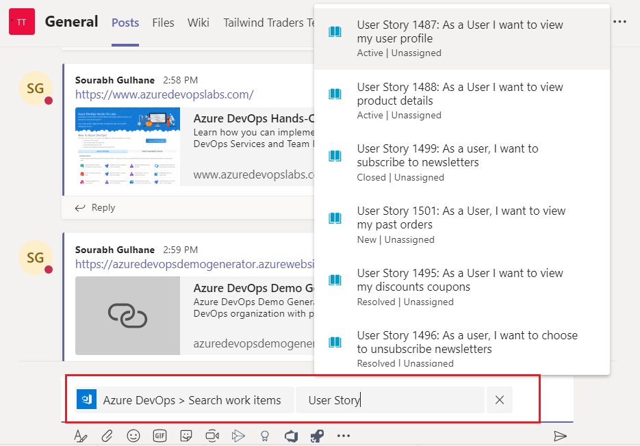Open SG avatar on the 2:58 PM post
The height and width of the screenshot is (446, 640).
point(36,88)
